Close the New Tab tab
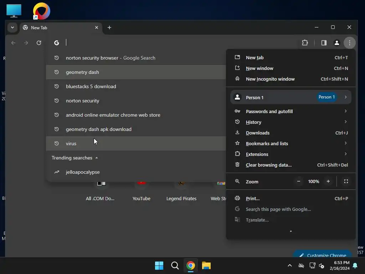The image size is (365, 274). click(96, 27)
